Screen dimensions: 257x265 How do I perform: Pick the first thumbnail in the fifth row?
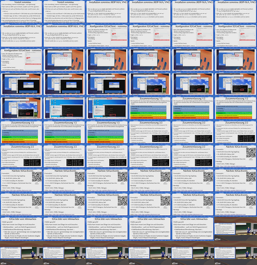point(21,108)
